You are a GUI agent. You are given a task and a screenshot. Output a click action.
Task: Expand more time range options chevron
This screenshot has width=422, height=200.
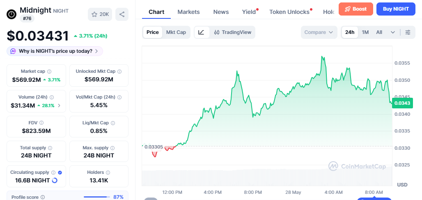393,32
